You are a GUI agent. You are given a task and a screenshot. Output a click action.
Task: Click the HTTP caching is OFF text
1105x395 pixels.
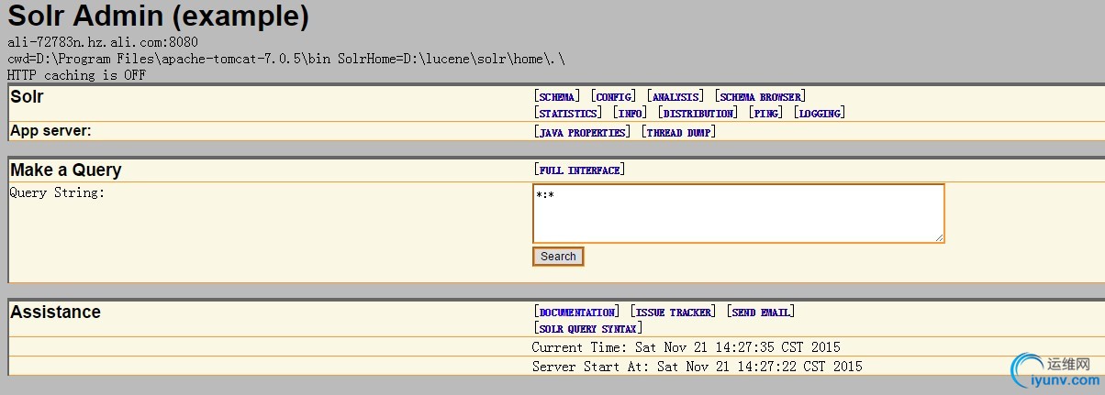coord(77,75)
